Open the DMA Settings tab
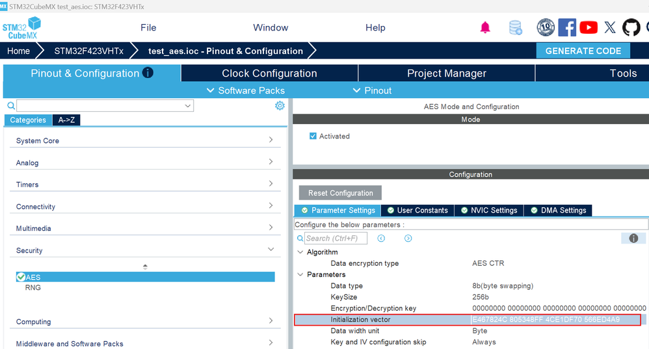The height and width of the screenshot is (349, 649). 558,211
